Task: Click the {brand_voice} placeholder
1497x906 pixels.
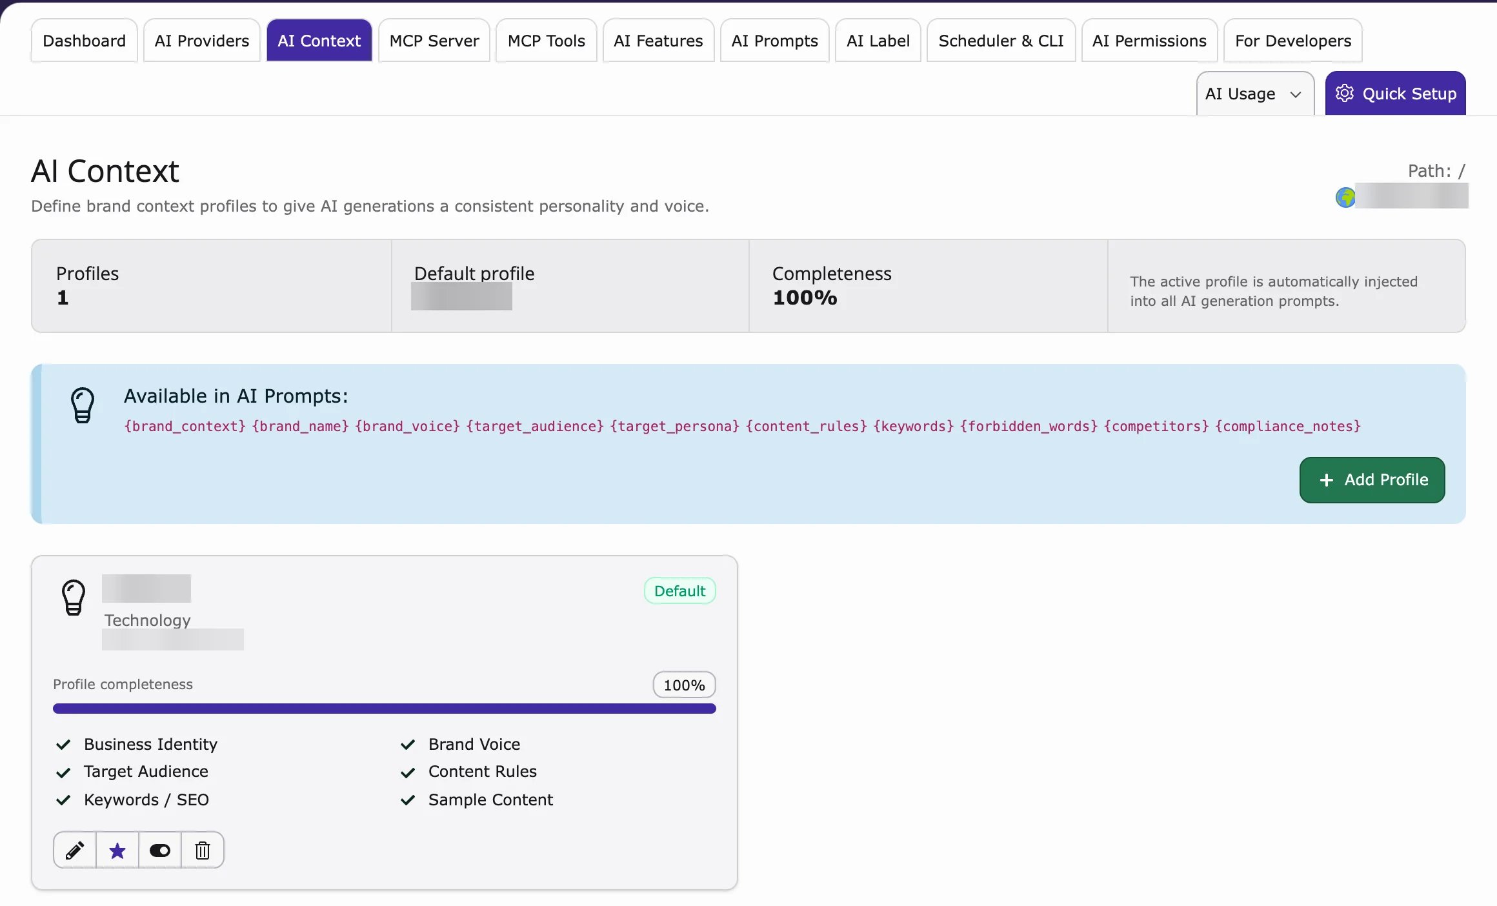Action: pyautogui.click(x=408, y=427)
